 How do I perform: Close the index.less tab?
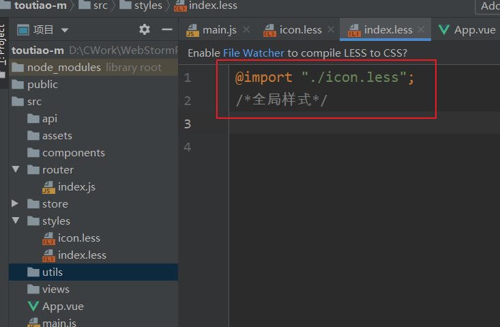[422, 29]
